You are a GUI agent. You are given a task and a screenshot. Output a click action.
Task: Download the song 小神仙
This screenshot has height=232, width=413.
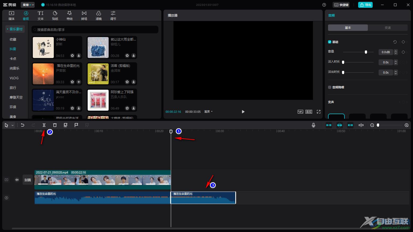pos(79,56)
